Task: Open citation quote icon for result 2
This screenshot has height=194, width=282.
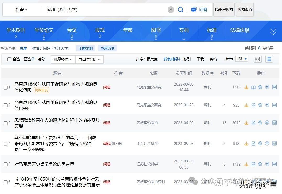Action: 267,105
